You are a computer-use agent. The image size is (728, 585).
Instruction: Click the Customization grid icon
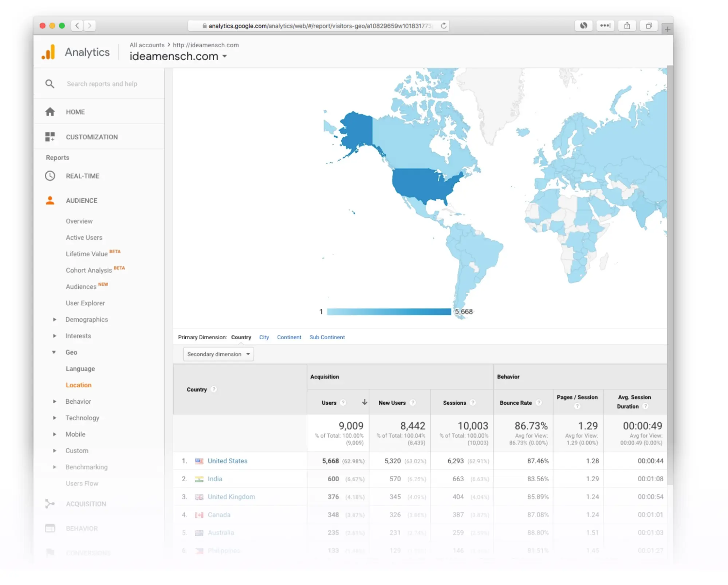tap(50, 137)
